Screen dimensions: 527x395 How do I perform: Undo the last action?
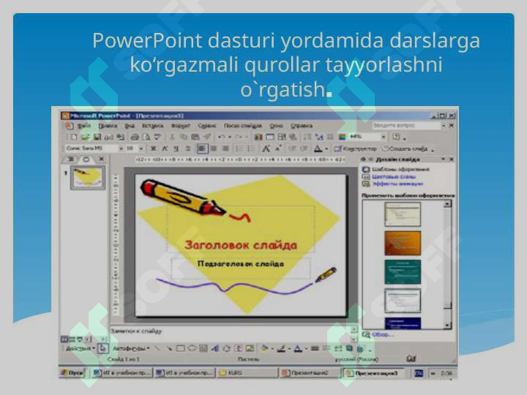coord(221,137)
